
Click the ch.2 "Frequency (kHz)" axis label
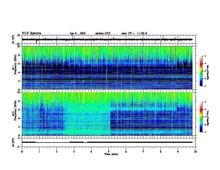(15, 111)
